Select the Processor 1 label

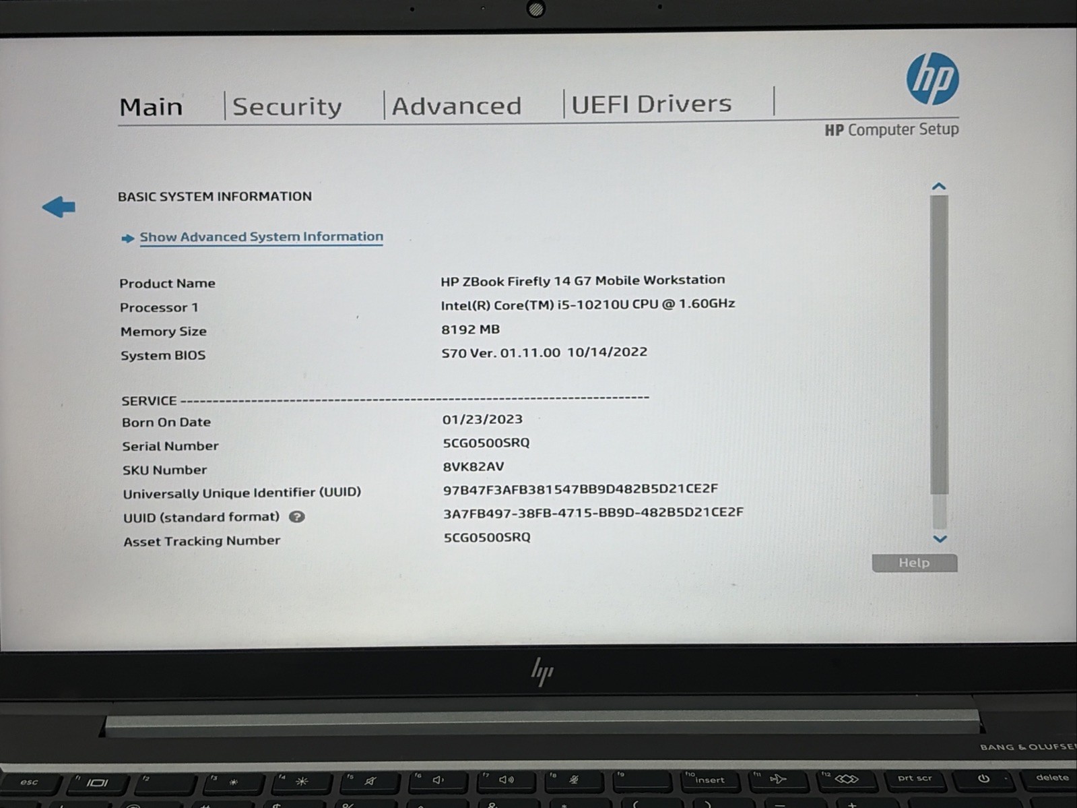pos(159,307)
